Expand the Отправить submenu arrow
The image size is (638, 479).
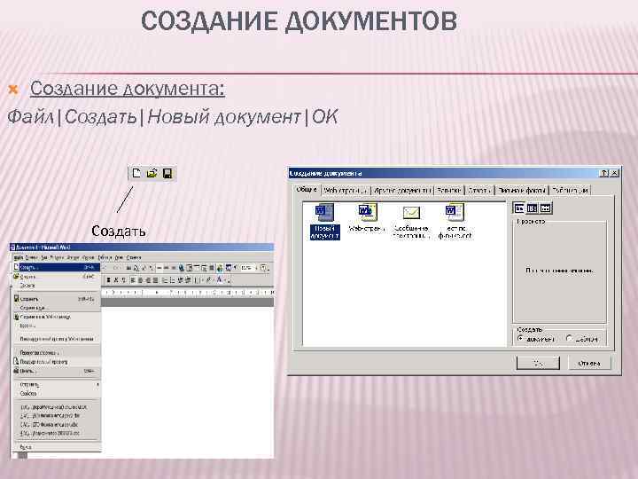coord(97,384)
